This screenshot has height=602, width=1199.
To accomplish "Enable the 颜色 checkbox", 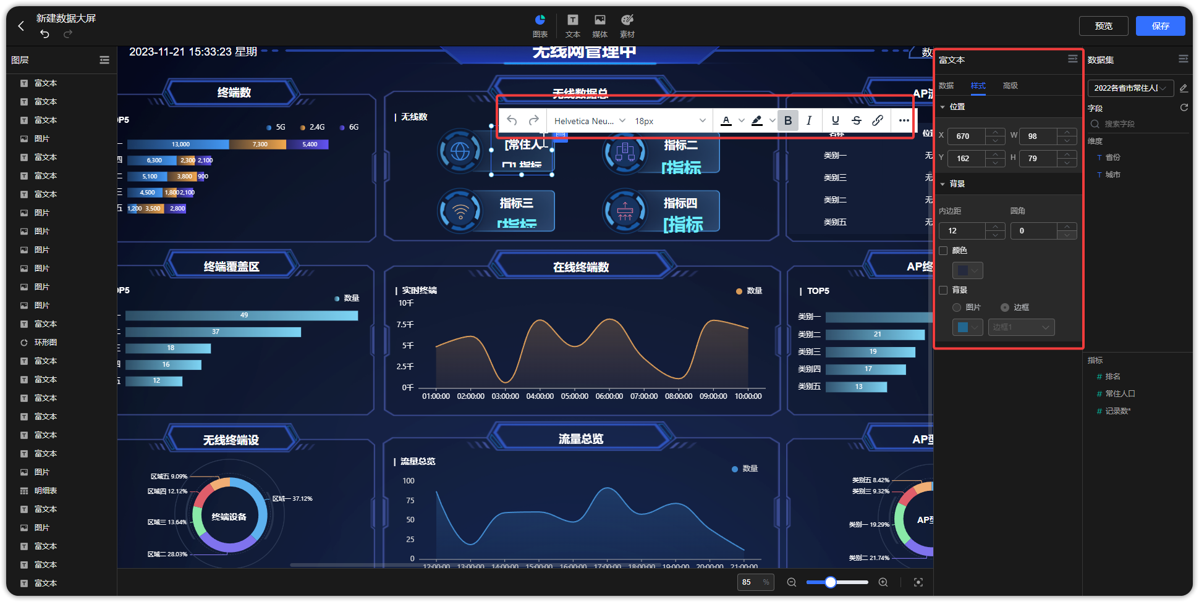I will point(943,251).
